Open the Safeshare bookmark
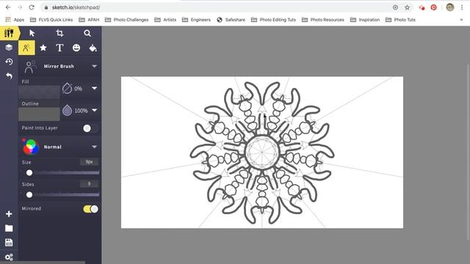Image resolution: width=470 pixels, height=264 pixels. coord(231,20)
